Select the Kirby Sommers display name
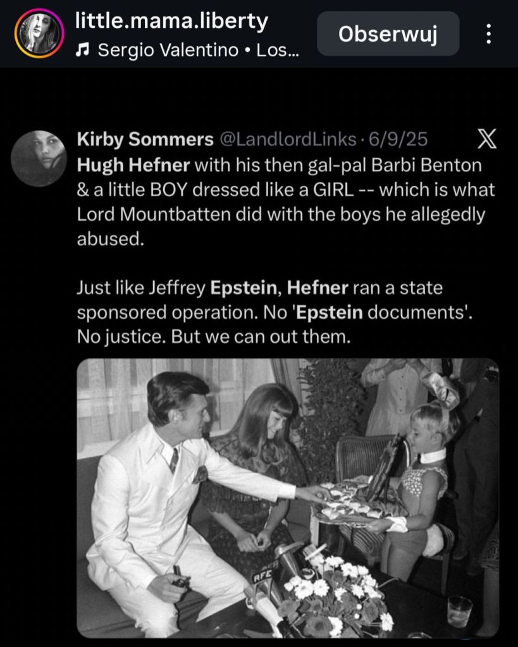Image resolution: width=518 pixels, height=647 pixels. coord(145,140)
